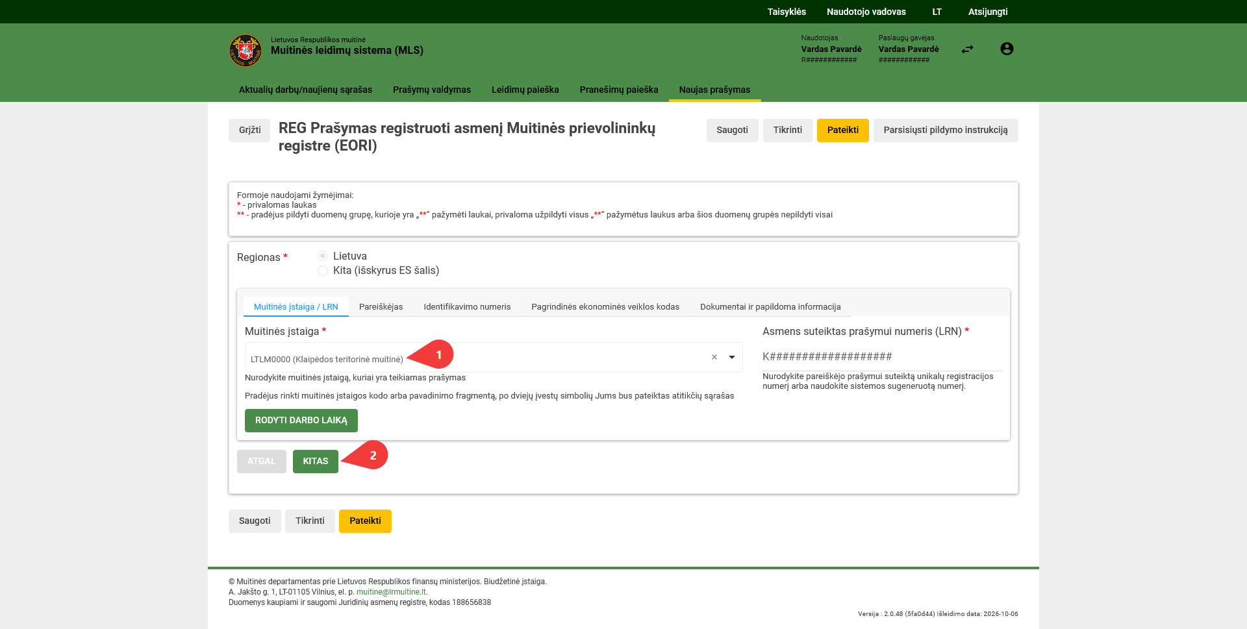This screenshot has height=629, width=1247.
Task: Switch to the Muitinės įstaiga / LRN tab
Action: point(296,306)
